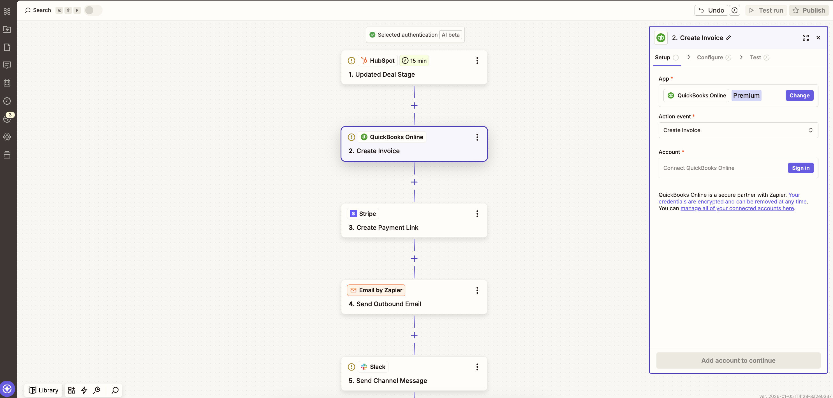Switch to the Configure tab
The width and height of the screenshot is (833, 398).
[710, 57]
